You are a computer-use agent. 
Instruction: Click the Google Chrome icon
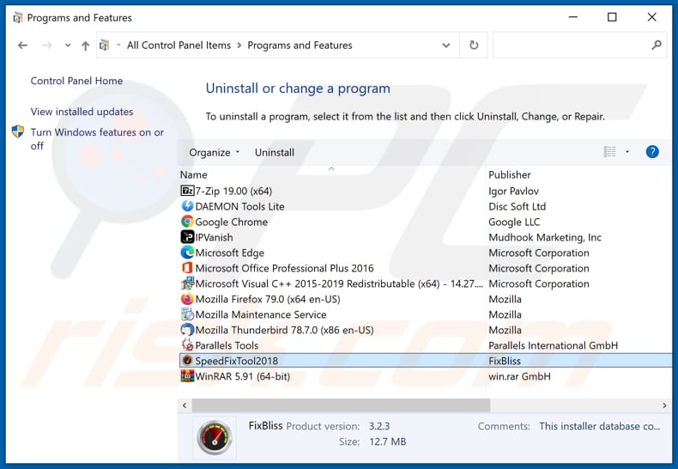pyautogui.click(x=187, y=222)
